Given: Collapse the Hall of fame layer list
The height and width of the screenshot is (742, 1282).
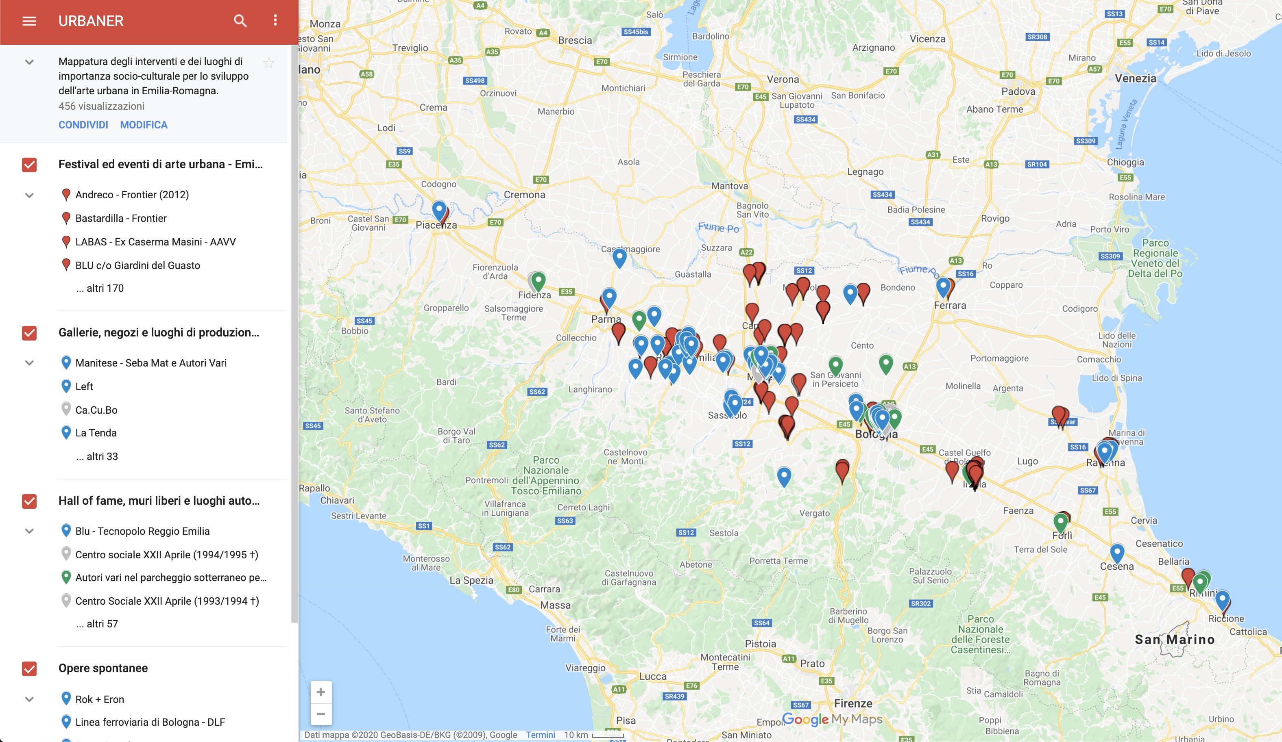Looking at the screenshot, I should [29, 531].
